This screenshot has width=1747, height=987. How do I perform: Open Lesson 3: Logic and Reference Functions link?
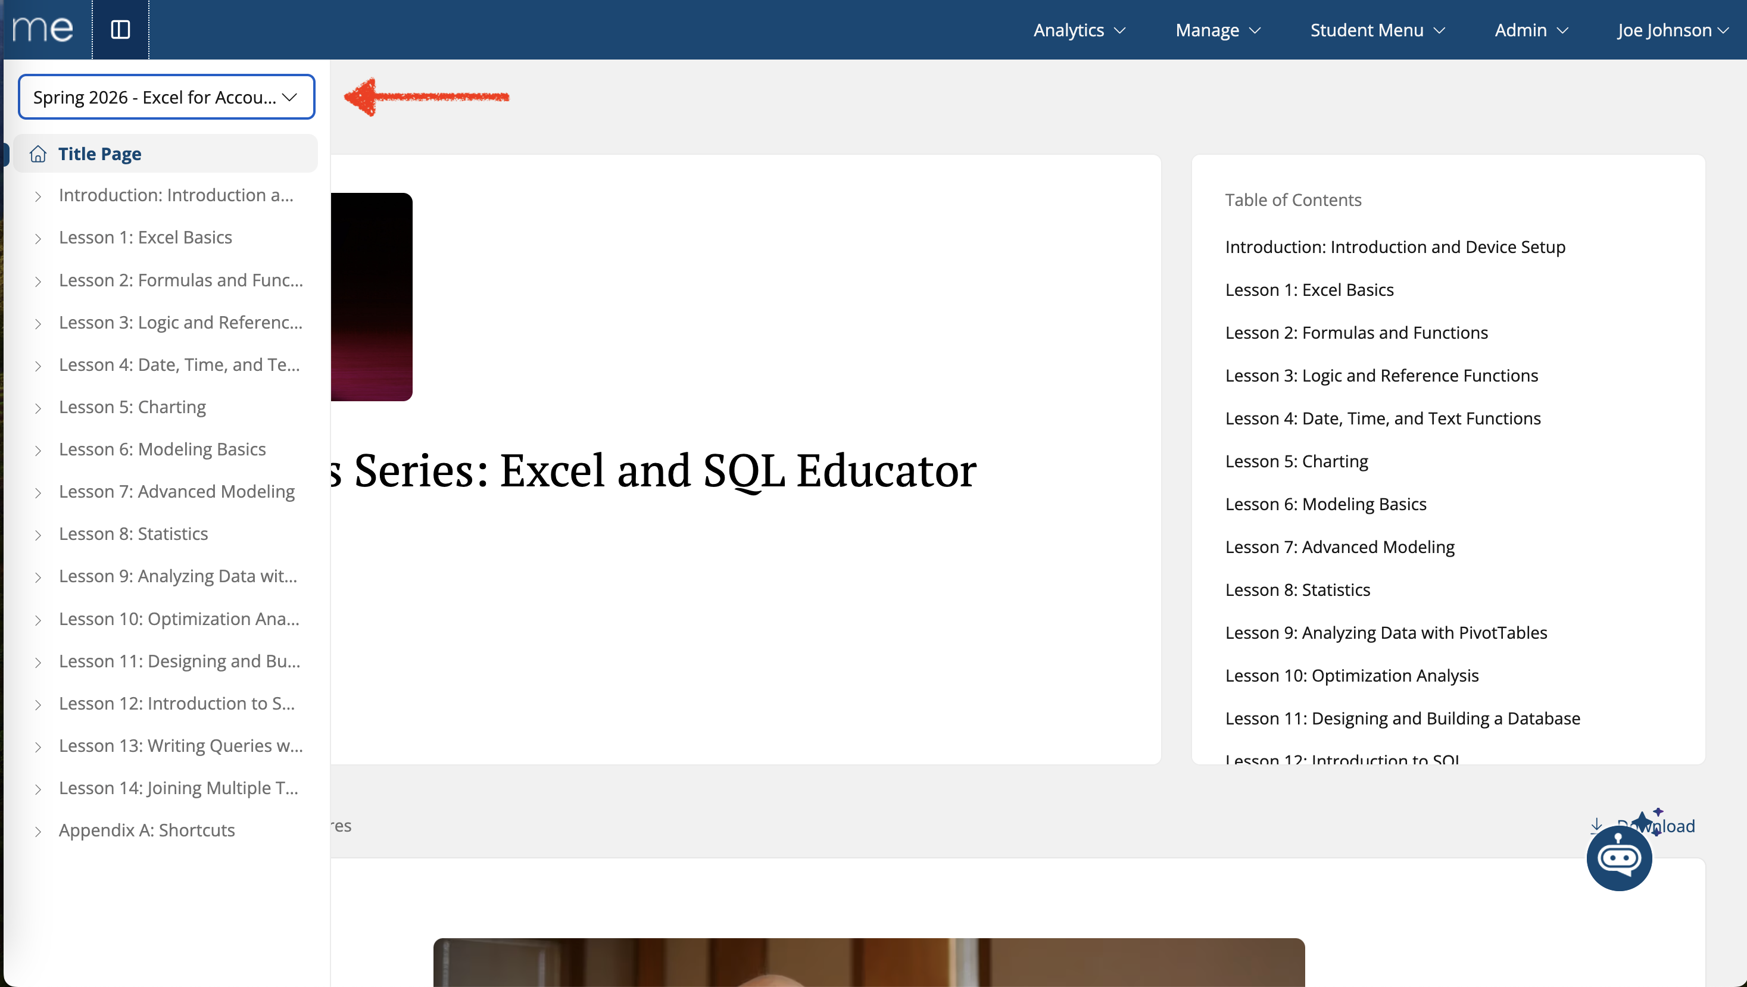[x=1381, y=376]
